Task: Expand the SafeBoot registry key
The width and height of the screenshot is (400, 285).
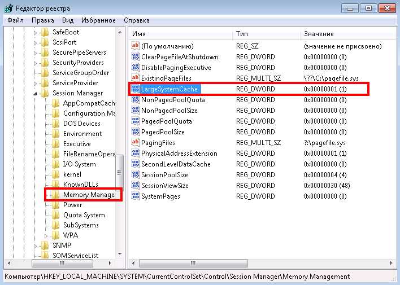Action: click(x=36, y=32)
